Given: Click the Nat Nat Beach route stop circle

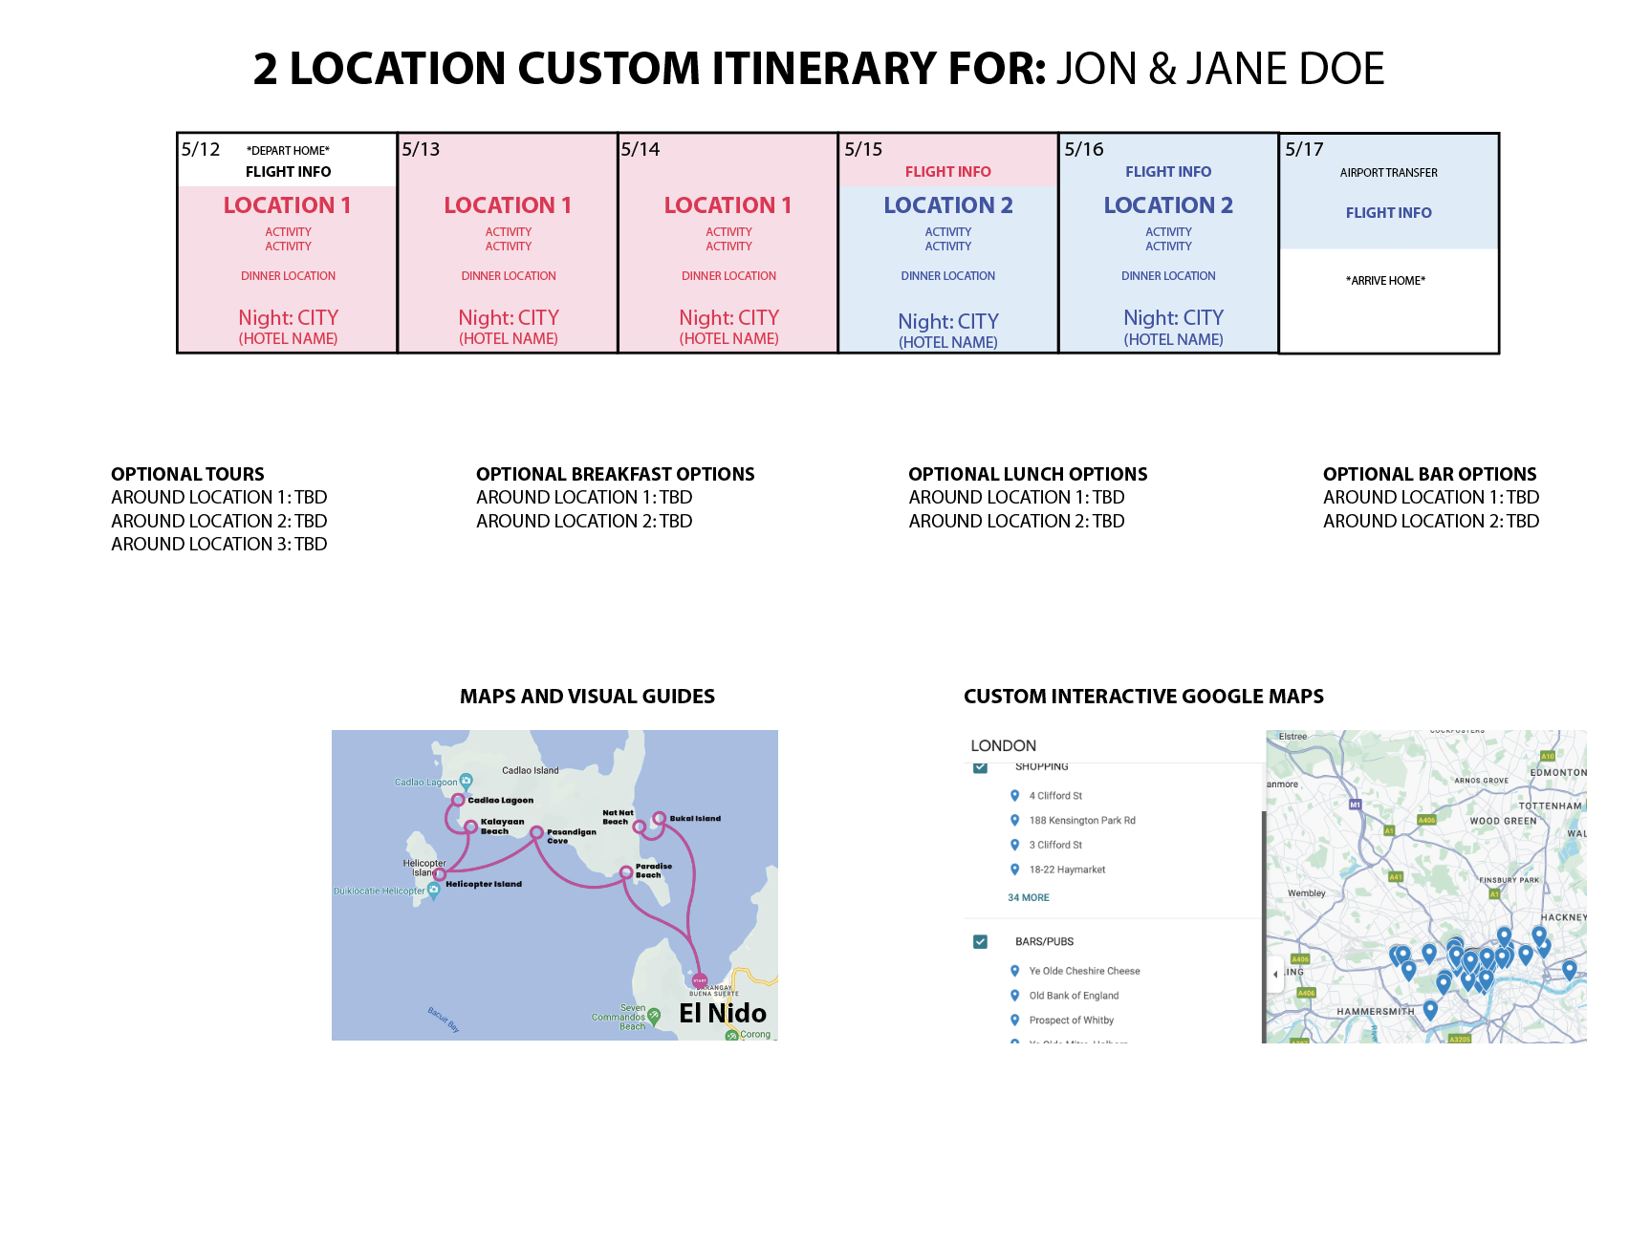Looking at the screenshot, I should 640,827.
